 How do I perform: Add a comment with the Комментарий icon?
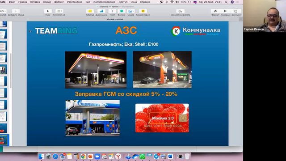[x=143, y=11]
